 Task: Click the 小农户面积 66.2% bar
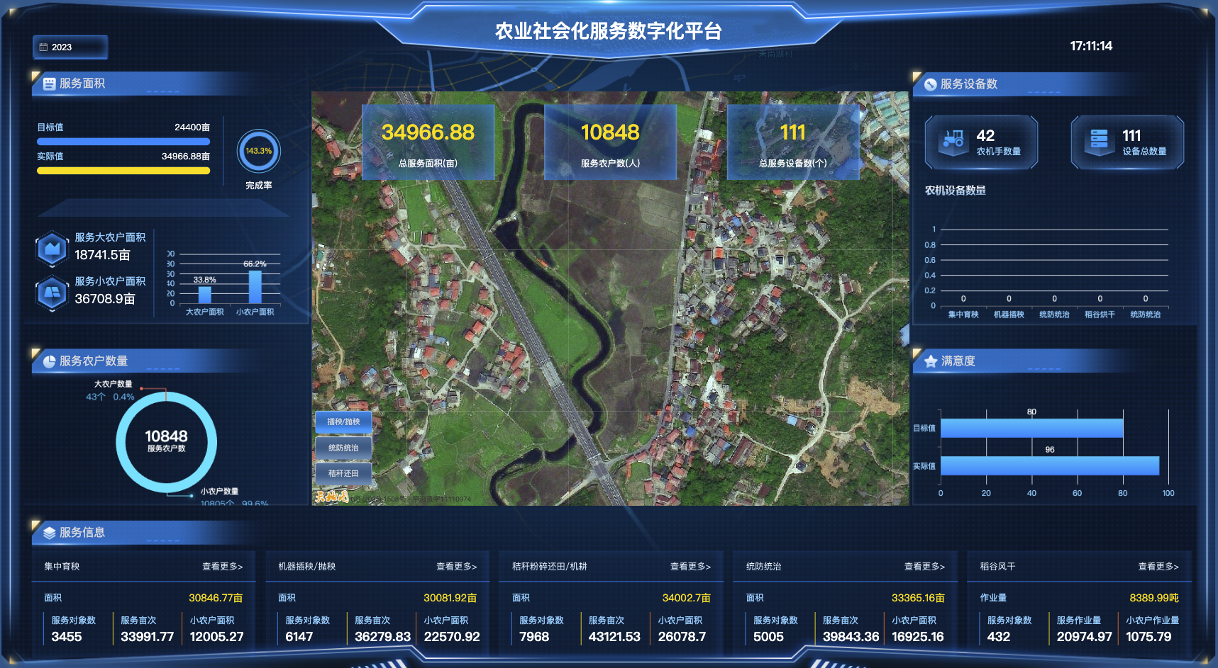coord(255,286)
